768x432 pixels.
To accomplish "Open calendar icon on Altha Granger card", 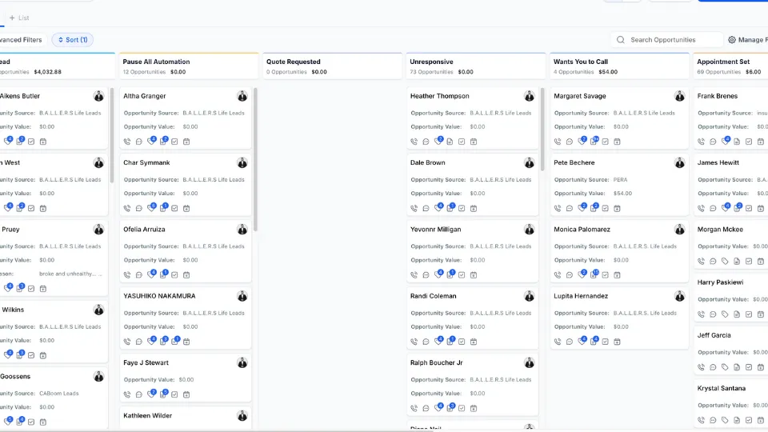I will coord(186,142).
